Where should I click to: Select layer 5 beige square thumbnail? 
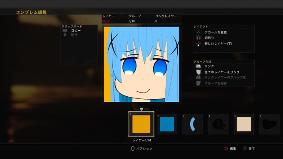click(244, 124)
